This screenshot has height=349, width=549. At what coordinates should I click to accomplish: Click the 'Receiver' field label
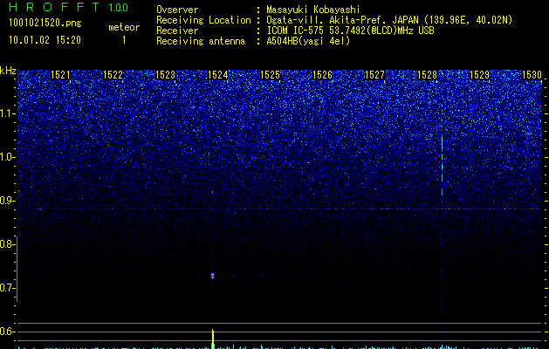[x=177, y=31]
